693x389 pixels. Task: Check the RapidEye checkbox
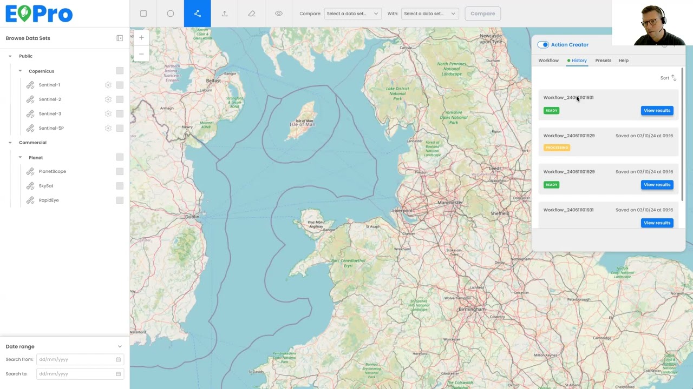[120, 200]
